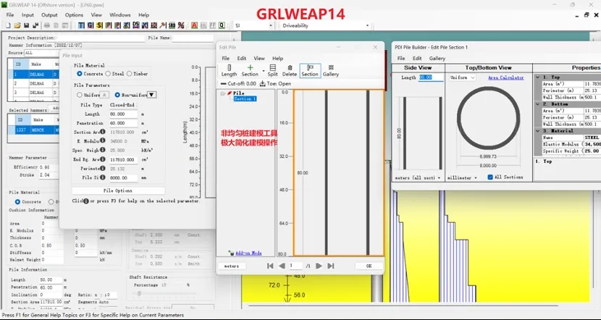The image size is (601, 320).
Task: Click the Shaft Resistance percentage slider
Action: 140,295
